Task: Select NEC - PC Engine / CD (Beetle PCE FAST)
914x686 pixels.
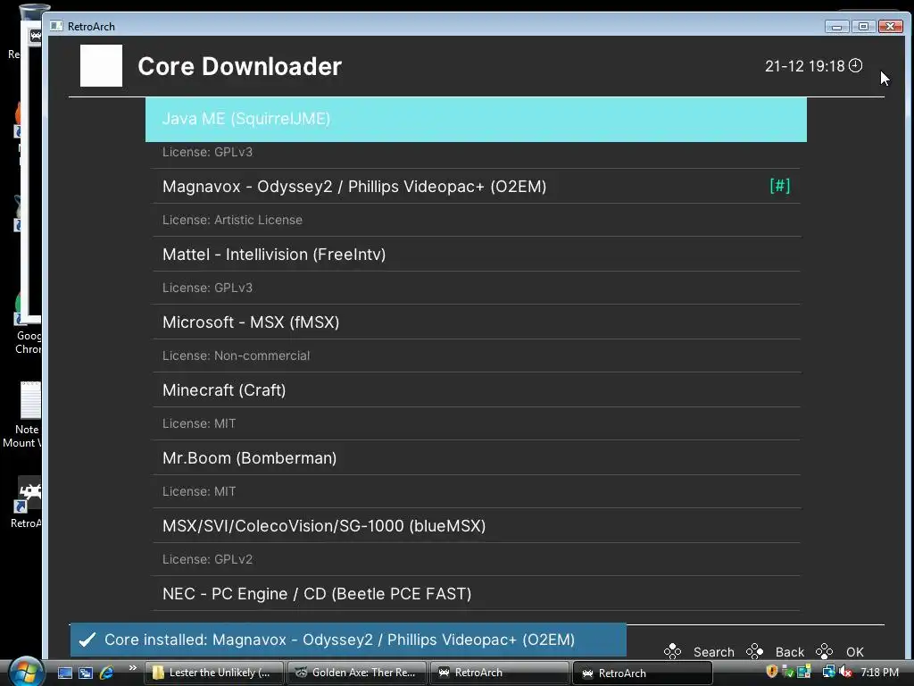Action: pyautogui.click(x=476, y=594)
